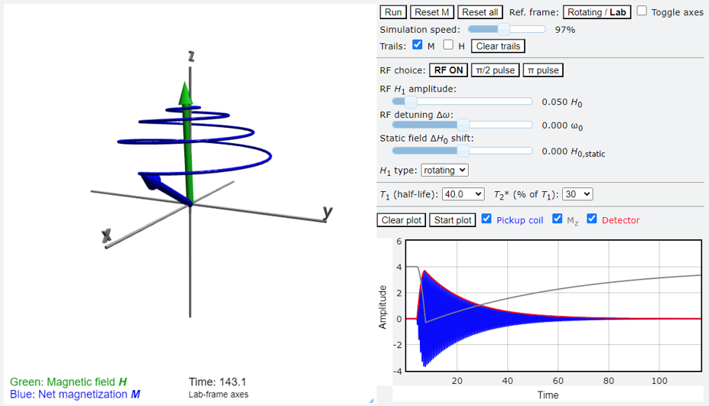Click the Reset all button

480,12
